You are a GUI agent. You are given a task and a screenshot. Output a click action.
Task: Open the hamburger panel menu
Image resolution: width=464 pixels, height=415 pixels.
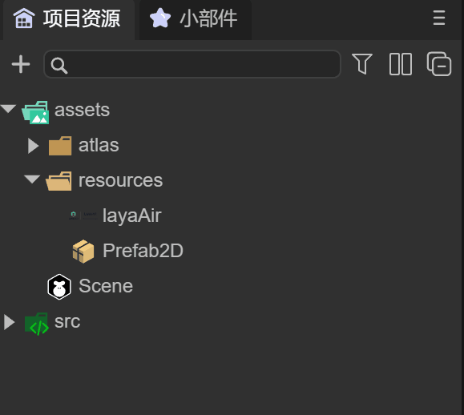coord(439,18)
